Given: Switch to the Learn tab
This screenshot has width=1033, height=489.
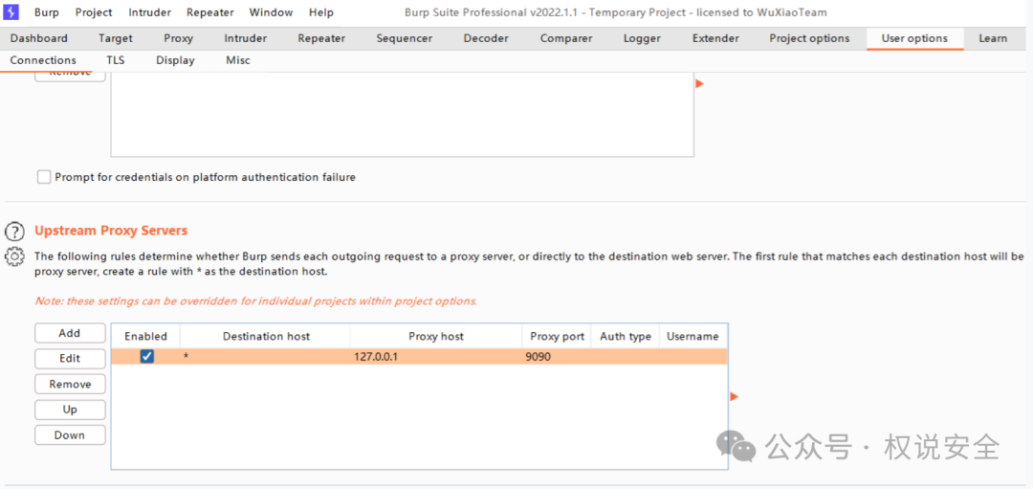Looking at the screenshot, I should point(993,38).
